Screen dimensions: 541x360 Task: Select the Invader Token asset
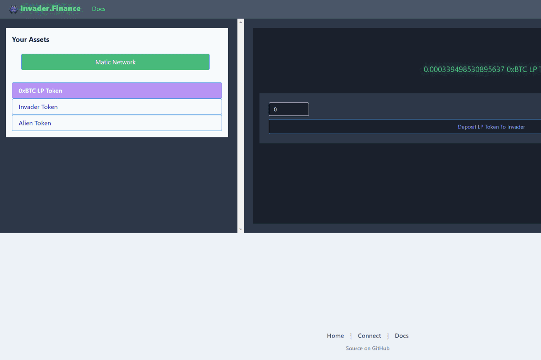pyautogui.click(x=116, y=107)
